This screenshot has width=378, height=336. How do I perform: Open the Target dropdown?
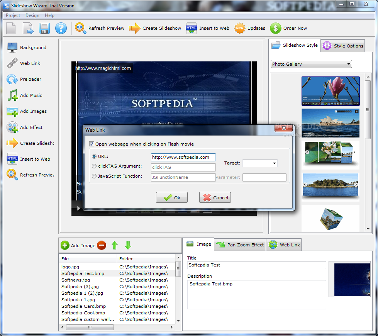[x=260, y=163]
